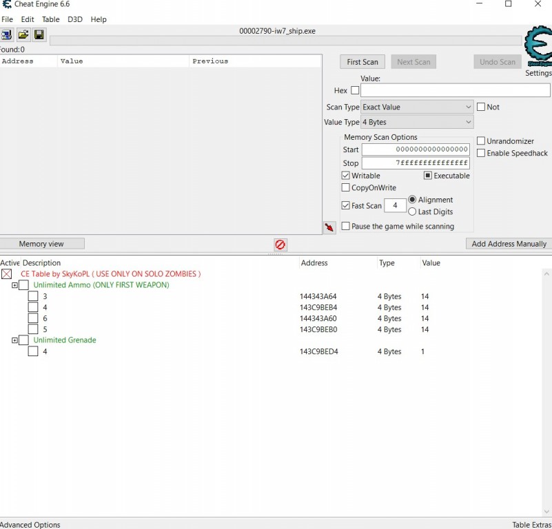Click the Select Process computer icon
The image size is (552, 529).
click(6, 34)
